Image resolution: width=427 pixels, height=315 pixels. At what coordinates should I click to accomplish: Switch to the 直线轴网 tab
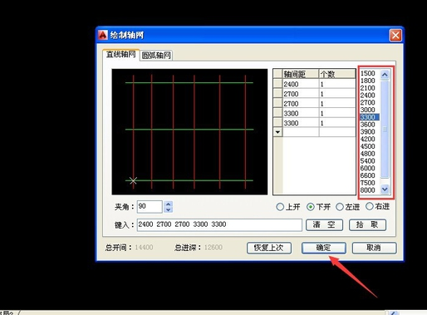121,54
